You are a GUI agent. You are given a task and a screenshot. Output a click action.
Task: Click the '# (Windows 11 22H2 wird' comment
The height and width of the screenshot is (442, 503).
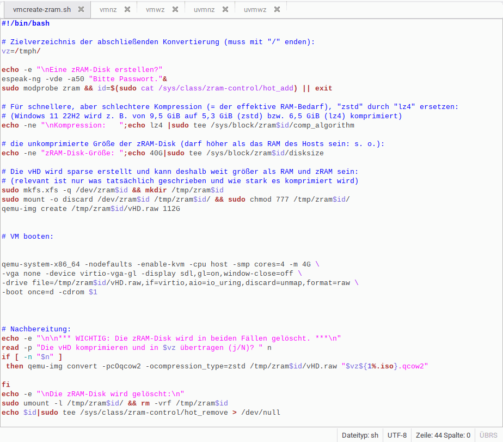click(202, 116)
